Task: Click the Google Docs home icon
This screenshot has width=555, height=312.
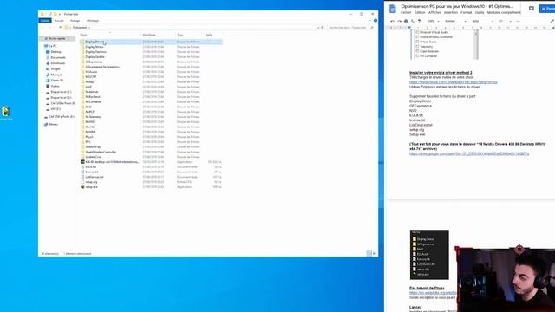Action: click(393, 9)
